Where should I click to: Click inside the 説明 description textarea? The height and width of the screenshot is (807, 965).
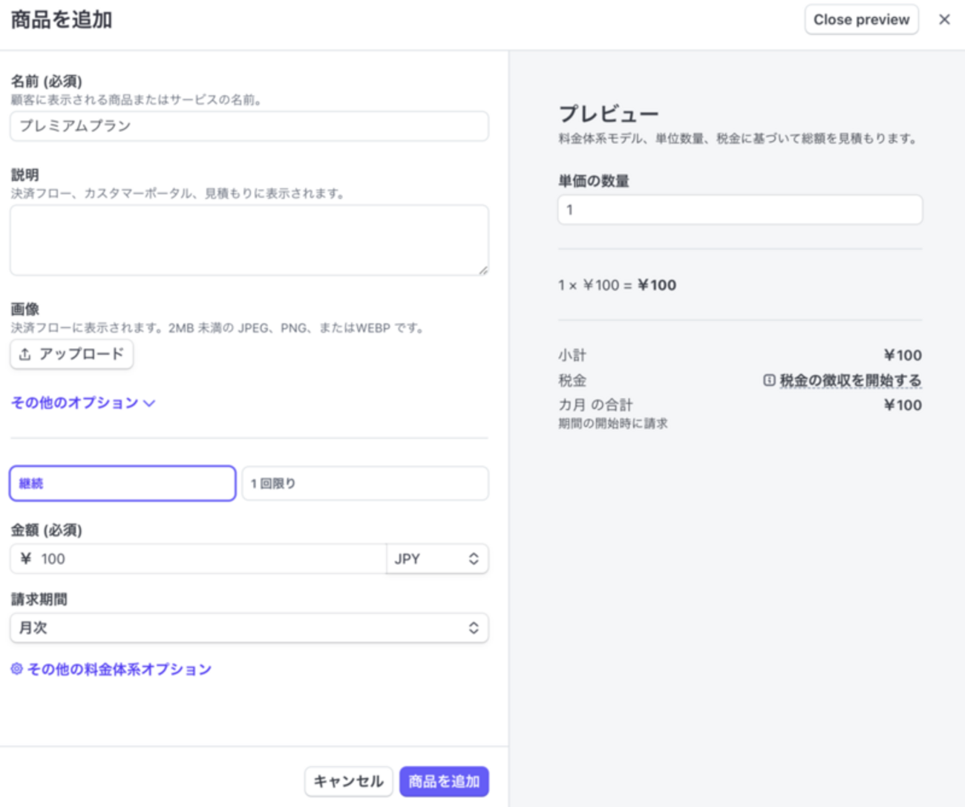(x=249, y=240)
